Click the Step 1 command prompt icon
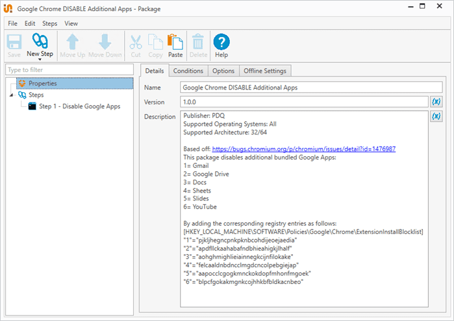The width and height of the screenshot is (454, 321). point(32,106)
